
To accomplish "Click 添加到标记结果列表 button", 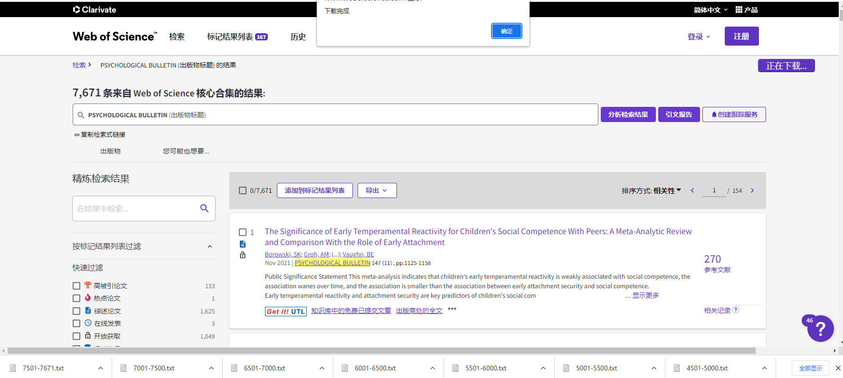I will [x=315, y=190].
